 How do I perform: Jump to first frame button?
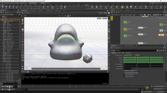coord(3,87)
